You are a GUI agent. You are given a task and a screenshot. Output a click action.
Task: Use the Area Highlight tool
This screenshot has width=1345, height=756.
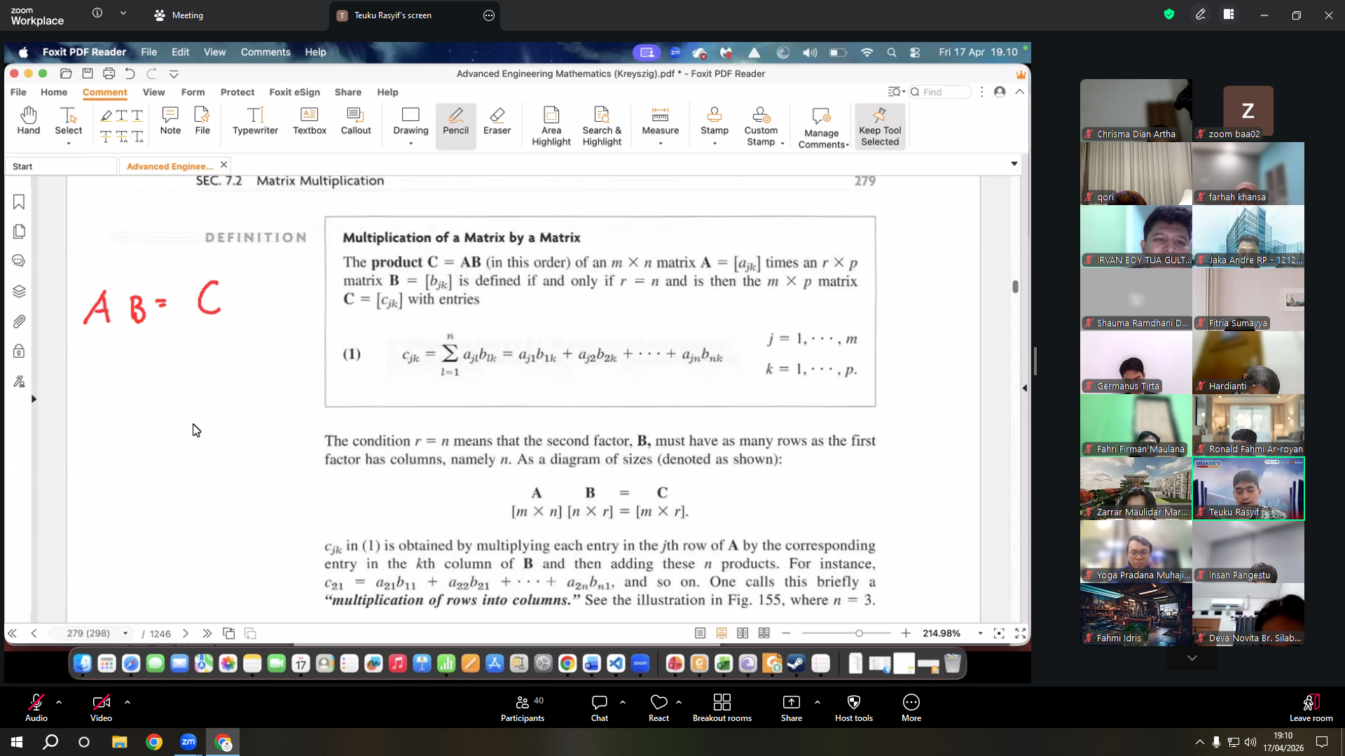point(551,126)
